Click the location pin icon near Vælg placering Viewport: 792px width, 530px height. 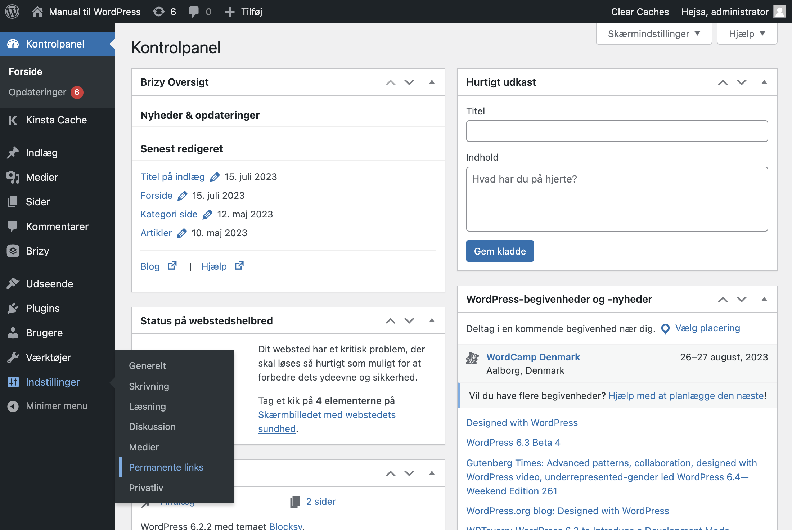[x=665, y=329]
